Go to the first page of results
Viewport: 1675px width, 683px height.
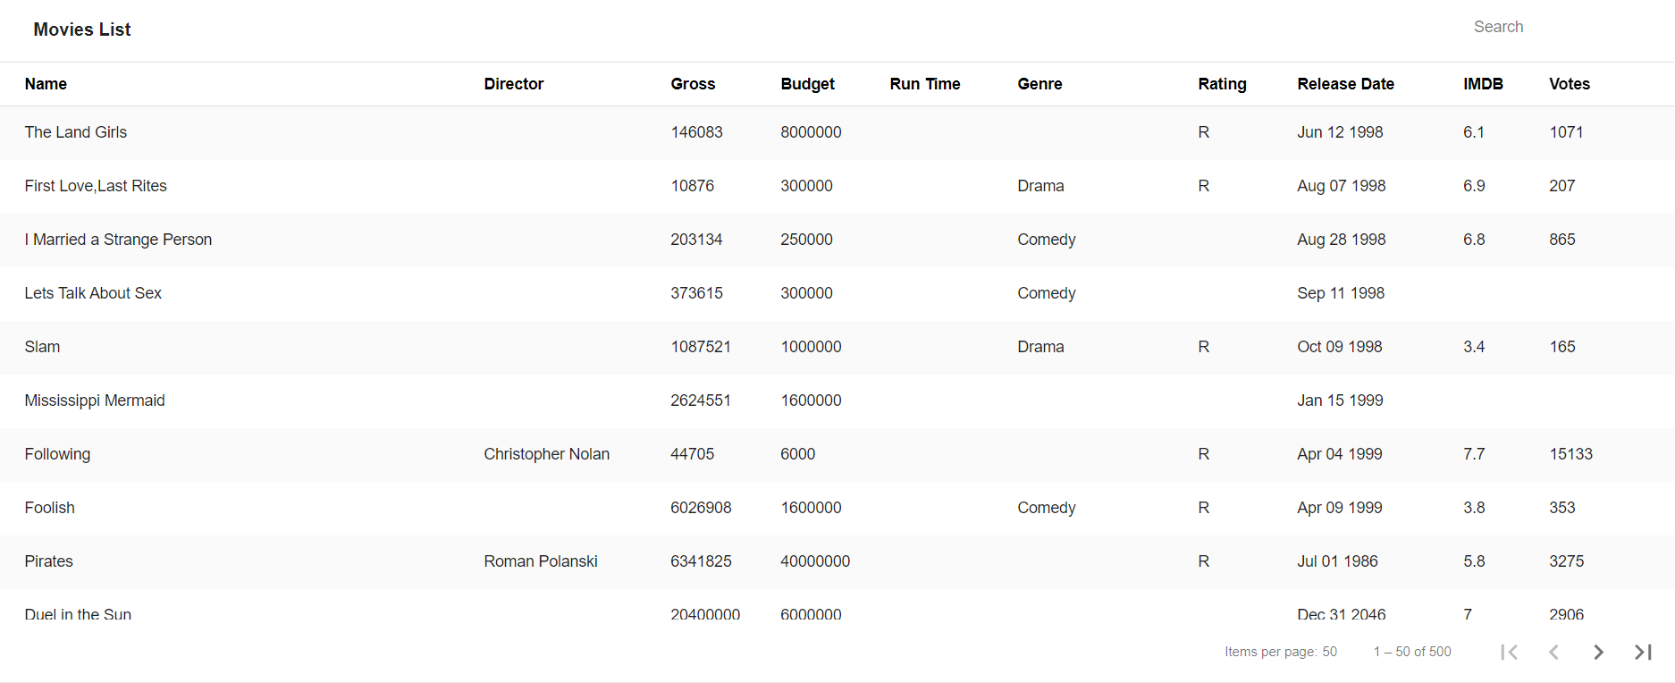[x=1510, y=652]
